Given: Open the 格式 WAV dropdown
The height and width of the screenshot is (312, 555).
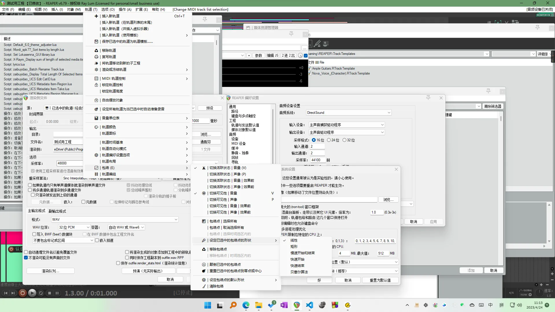Looking at the screenshot, I should pos(115,220).
